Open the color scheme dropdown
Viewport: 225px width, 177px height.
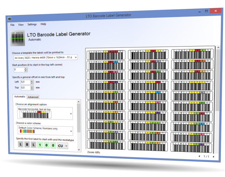45,130
